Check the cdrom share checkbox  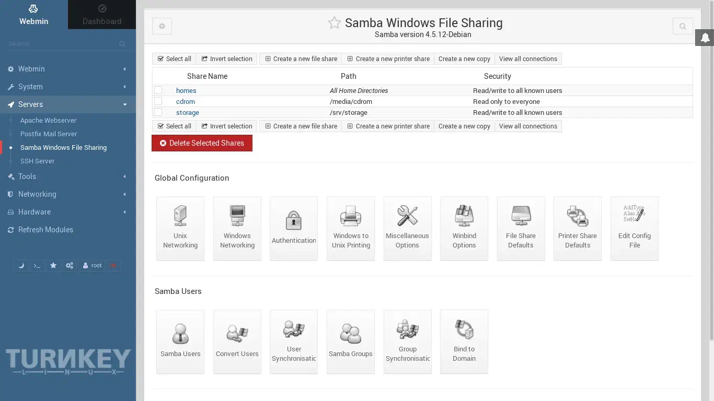tap(158, 101)
